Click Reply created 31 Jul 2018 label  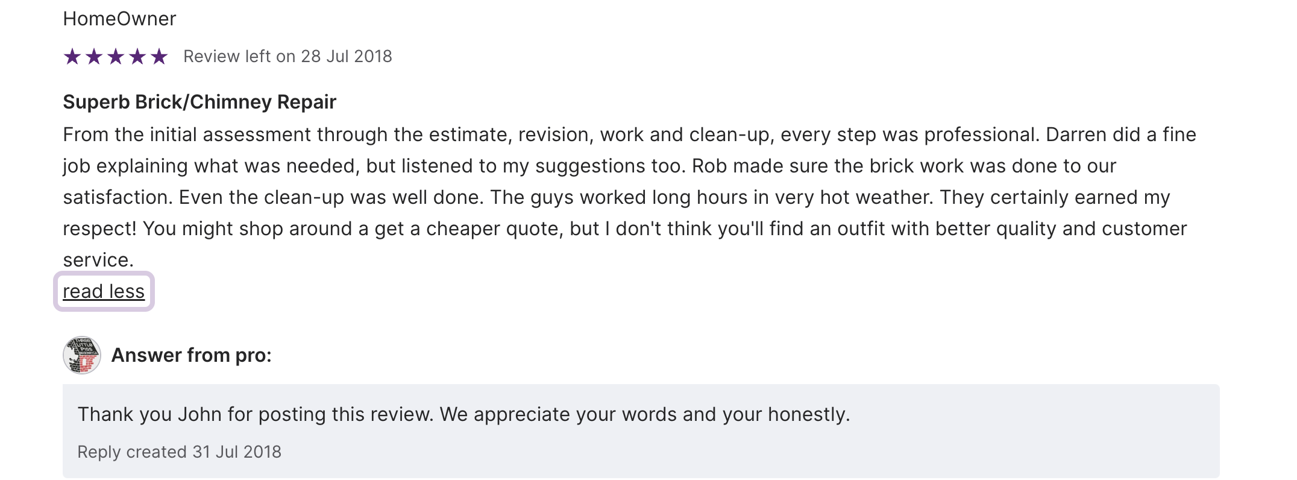(x=179, y=452)
